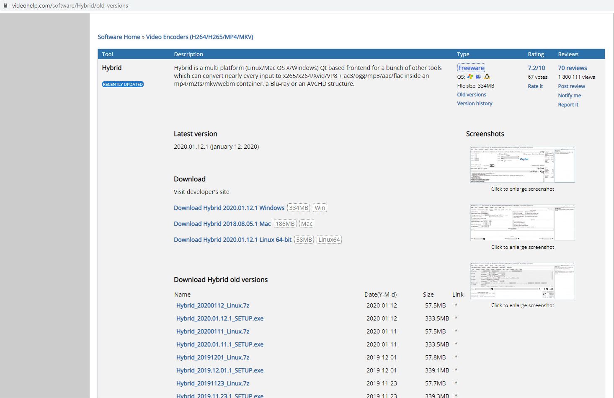614x398 pixels.
Task: Open the Version history link
Action: click(475, 103)
